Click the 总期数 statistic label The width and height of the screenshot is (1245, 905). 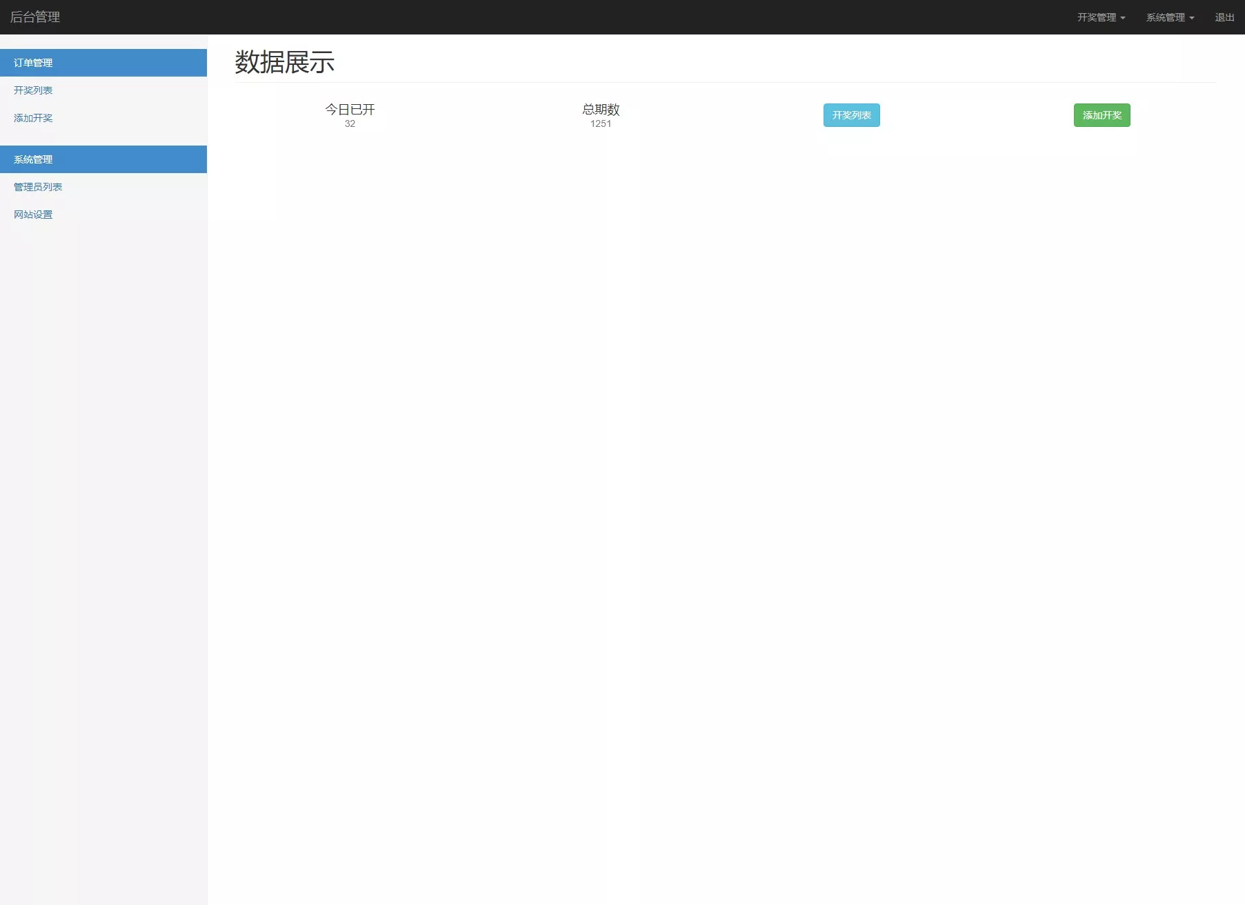[600, 109]
